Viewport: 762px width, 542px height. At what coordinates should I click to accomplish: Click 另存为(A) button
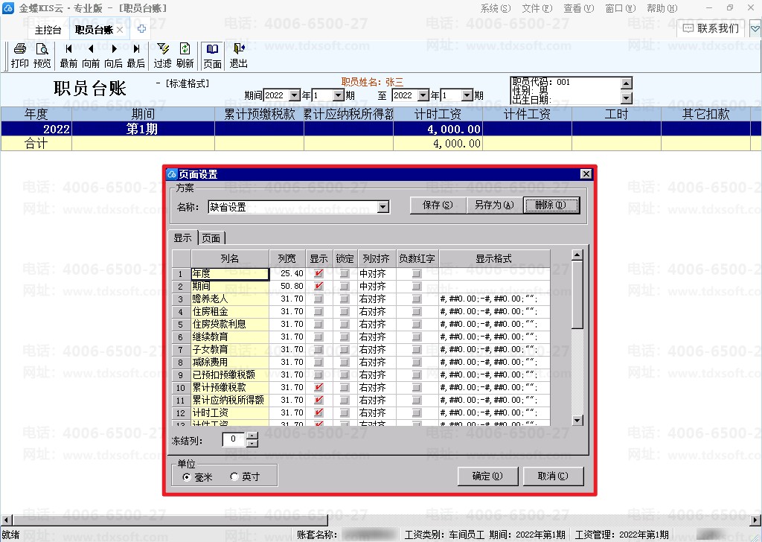pyautogui.click(x=494, y=205)
